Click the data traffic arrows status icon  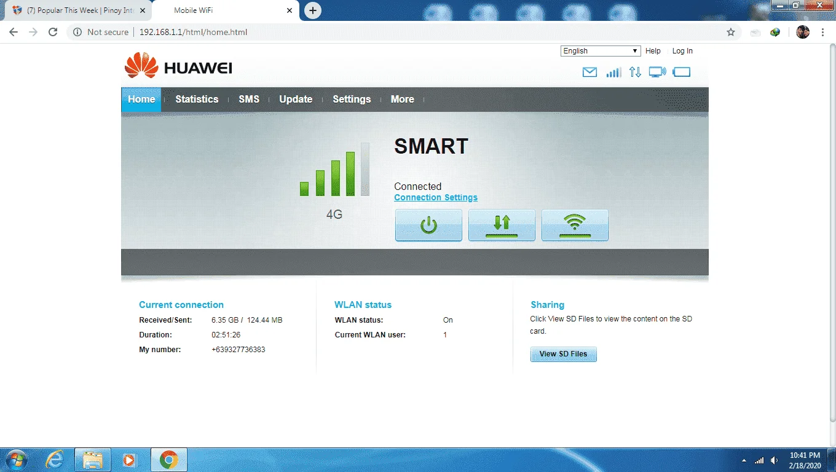635,72
